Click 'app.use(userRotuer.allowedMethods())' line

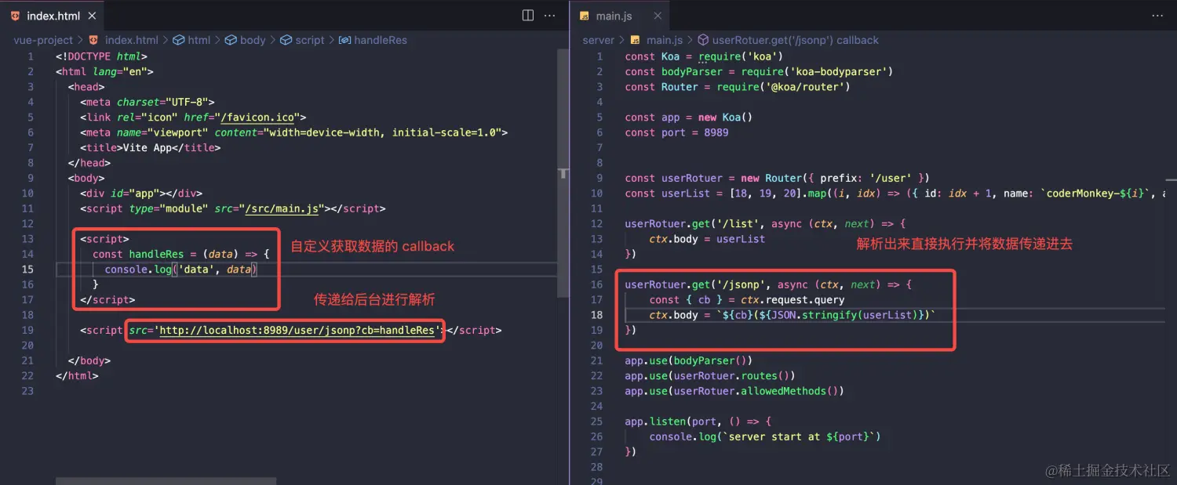click(734, 391)
